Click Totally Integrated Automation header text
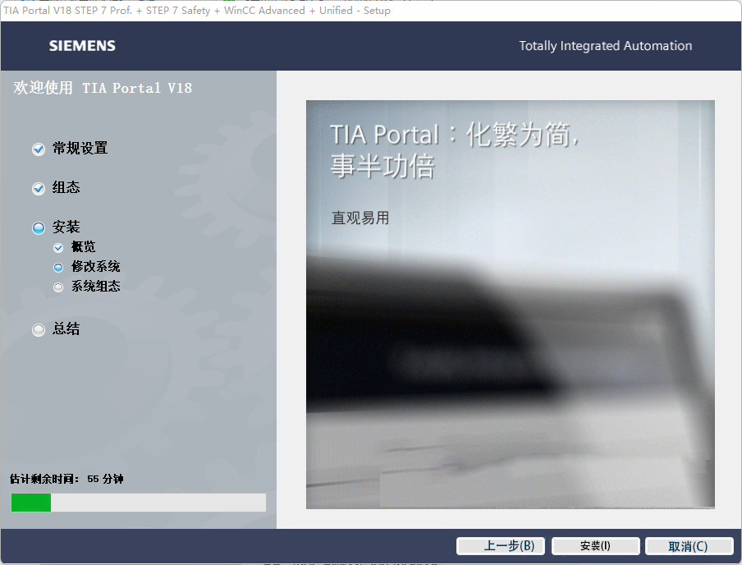Image resolution: width=742 pixels, height=565 pixels. tap(605, 46)
